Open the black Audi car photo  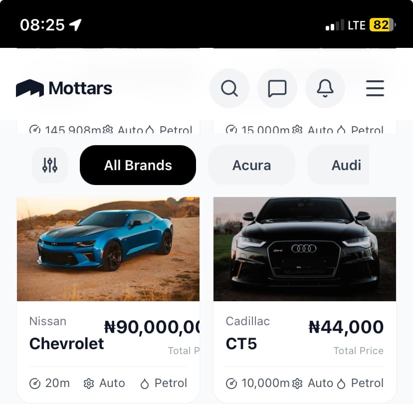[305, 249]
